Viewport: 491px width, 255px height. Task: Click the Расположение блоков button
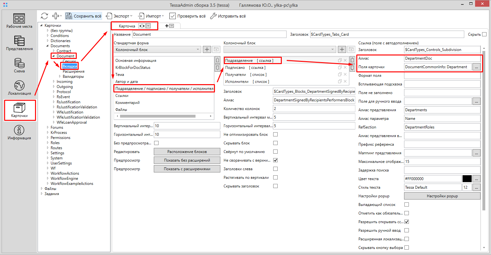click(x=187, y=152)
